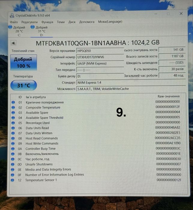Image resolution: width=193 pixels, height=210 pixels.
Task: Click the drive letter field D:
Action: 100,76
